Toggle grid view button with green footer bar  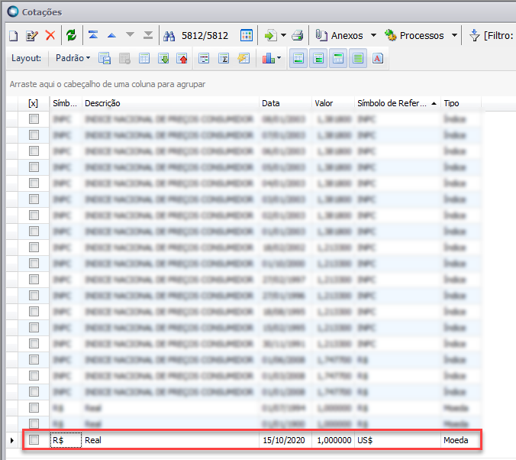[298, 58]
